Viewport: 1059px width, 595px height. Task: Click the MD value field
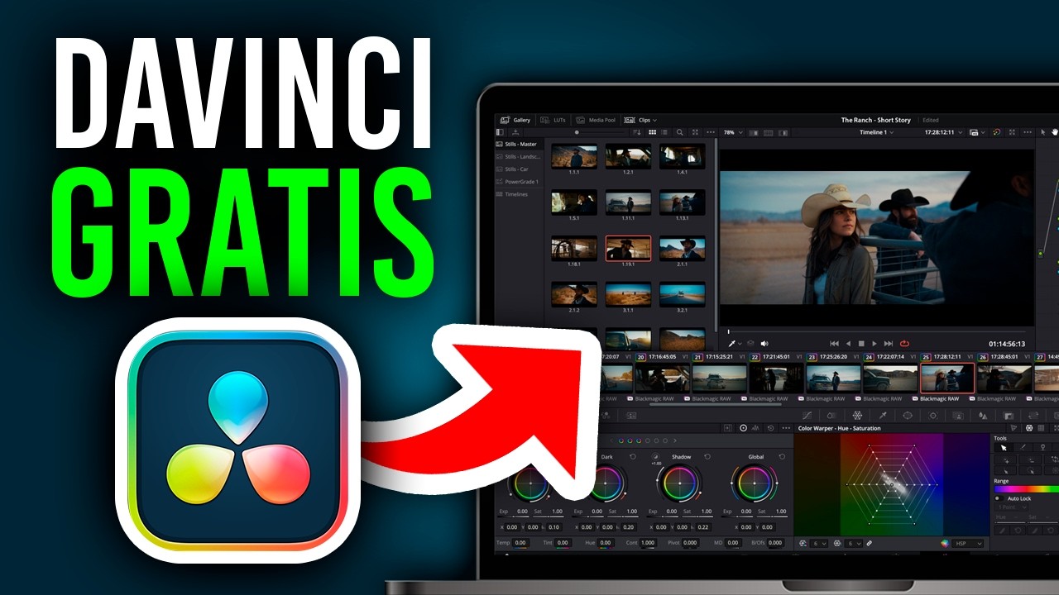(x=733, y=543)
